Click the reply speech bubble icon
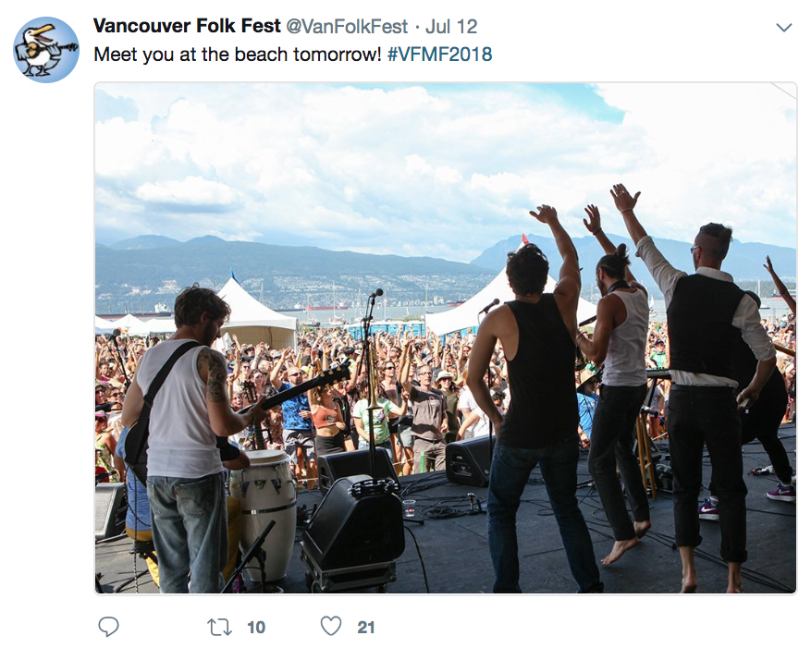Screen dimensions: 811x648 click(108, 627)
